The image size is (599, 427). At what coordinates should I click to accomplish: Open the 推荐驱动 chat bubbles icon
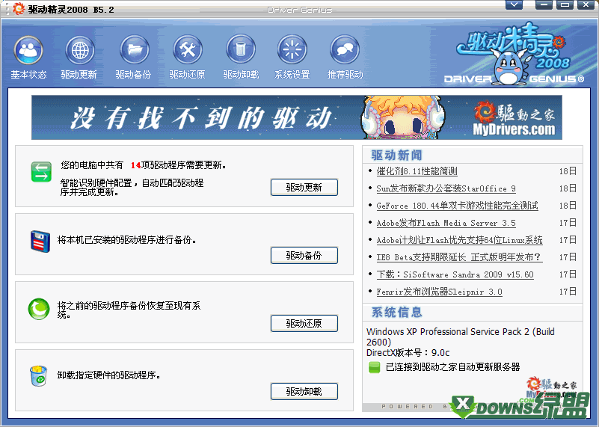(345, 50)
